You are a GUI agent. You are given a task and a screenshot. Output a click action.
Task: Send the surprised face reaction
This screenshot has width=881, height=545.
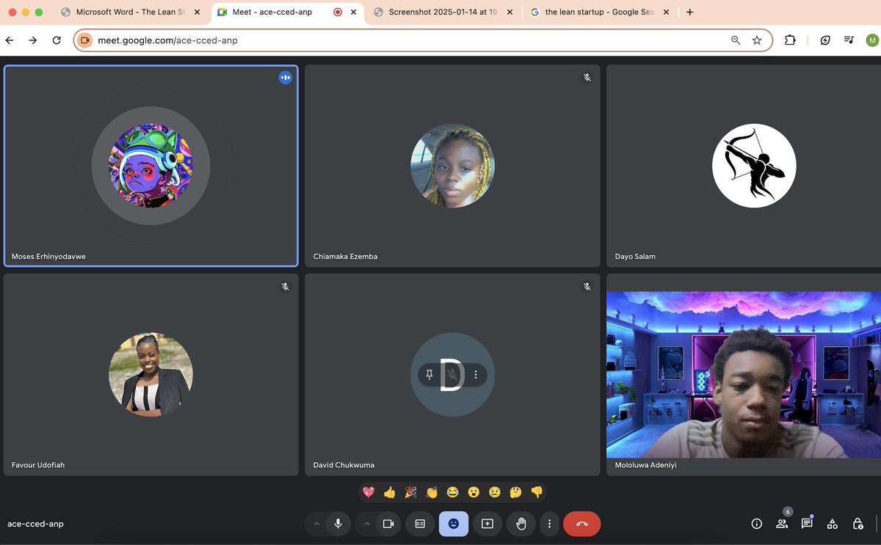(x=474, y=492)
